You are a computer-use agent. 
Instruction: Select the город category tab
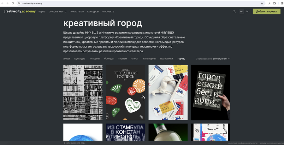[x=181, y=59]
